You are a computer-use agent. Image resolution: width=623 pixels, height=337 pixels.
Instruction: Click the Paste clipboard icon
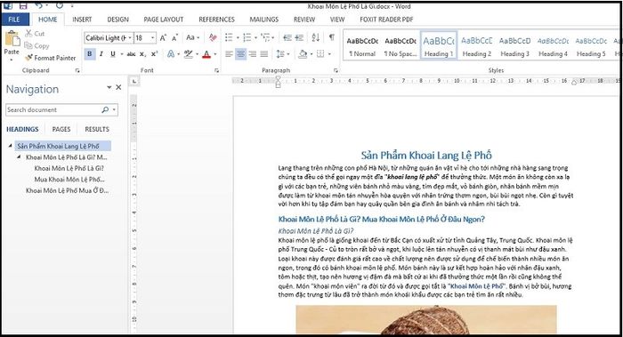[12, 39]
